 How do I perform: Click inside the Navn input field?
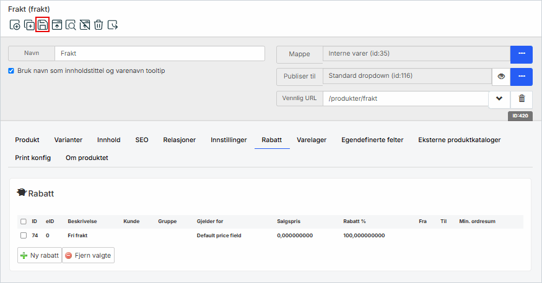coord(159,54)
